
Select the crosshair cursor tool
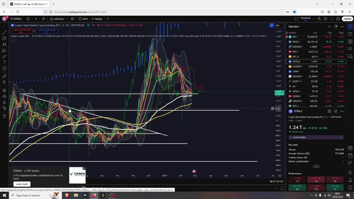tap(4, 27)
